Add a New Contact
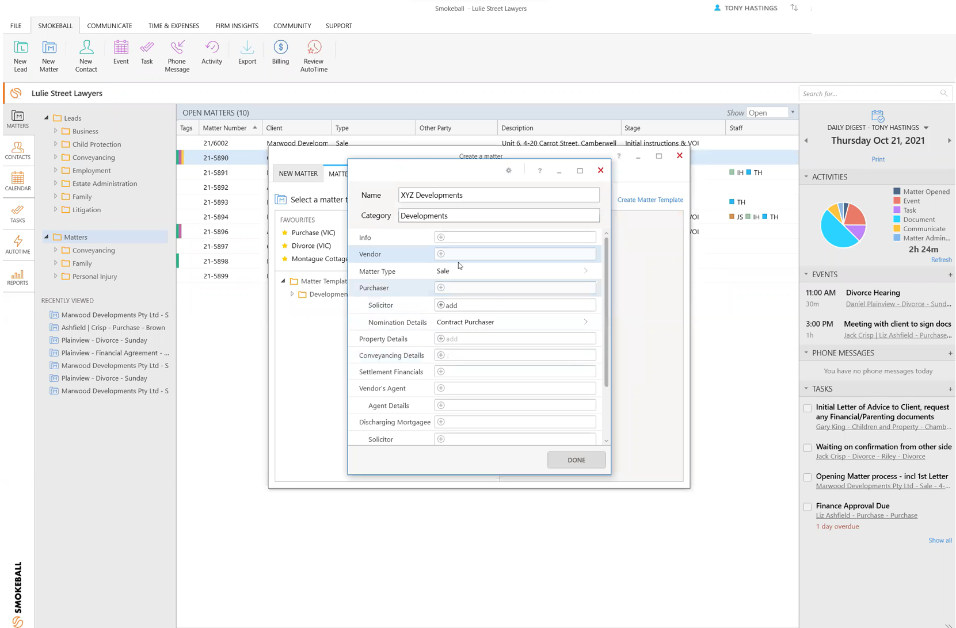 coord(86,56)
